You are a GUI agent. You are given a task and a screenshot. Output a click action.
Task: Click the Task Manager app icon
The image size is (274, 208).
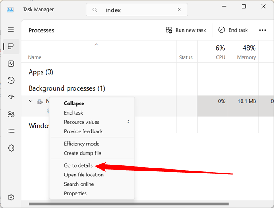(10, 10)
